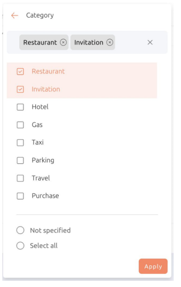Check the Purchase checkbox
Image resolution: width=181 pixels, height=287 pixels.
click(x=20, y=196)
